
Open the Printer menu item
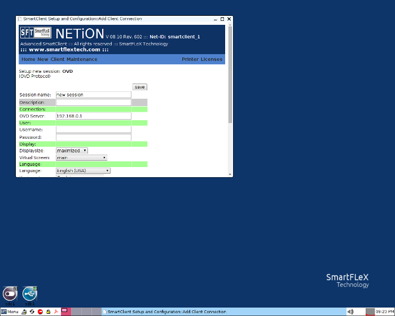(190, 59)
